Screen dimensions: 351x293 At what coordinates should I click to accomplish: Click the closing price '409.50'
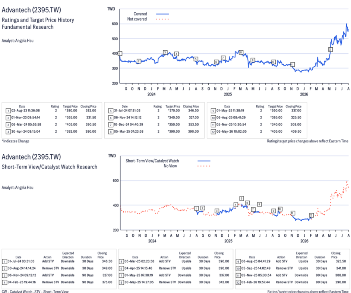click(x=296, y=132)
